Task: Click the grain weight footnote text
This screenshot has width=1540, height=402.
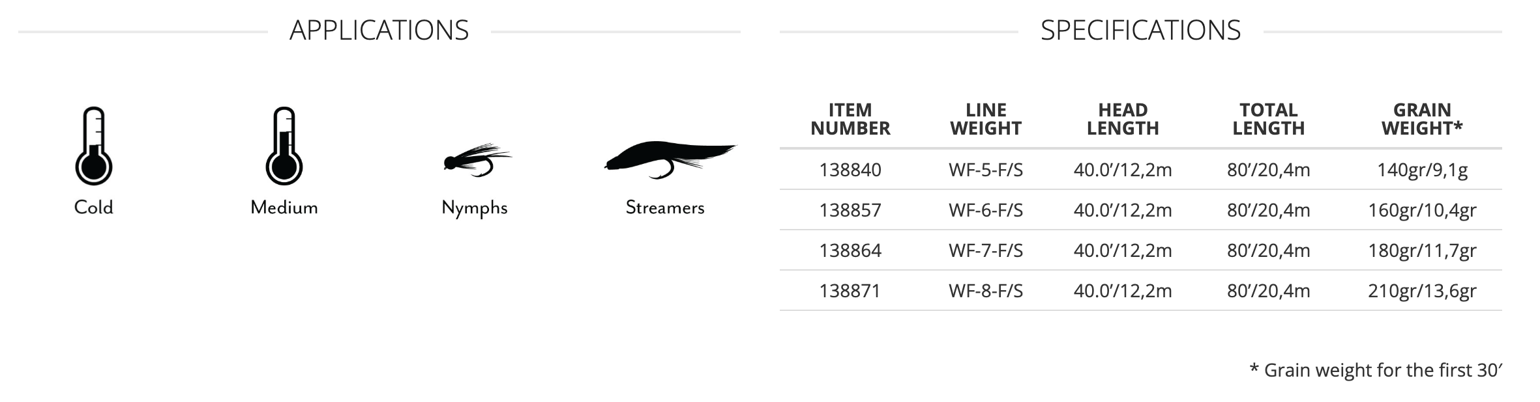Action: click(1376, 370)
